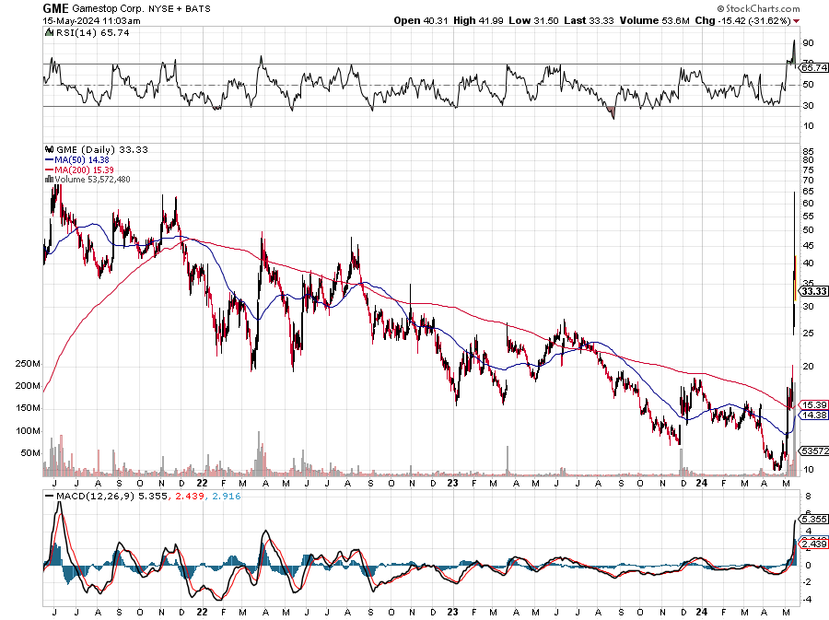Click the StockCharts.com copyright watermark

759,8
